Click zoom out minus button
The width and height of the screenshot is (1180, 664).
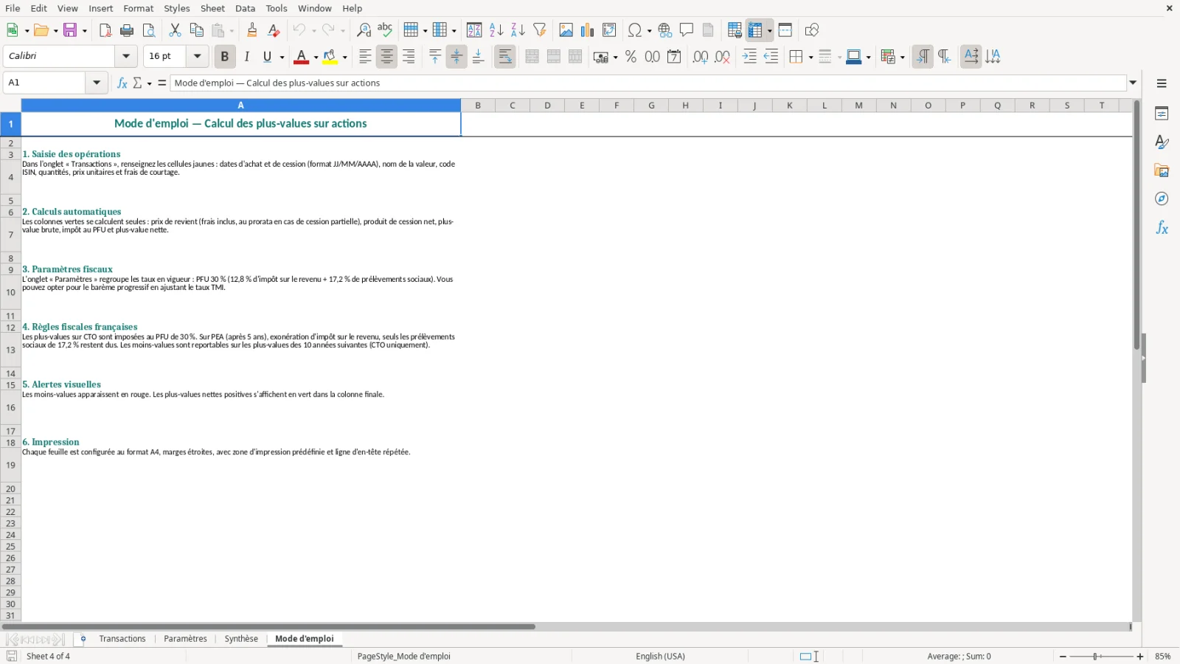(1063, 657)
